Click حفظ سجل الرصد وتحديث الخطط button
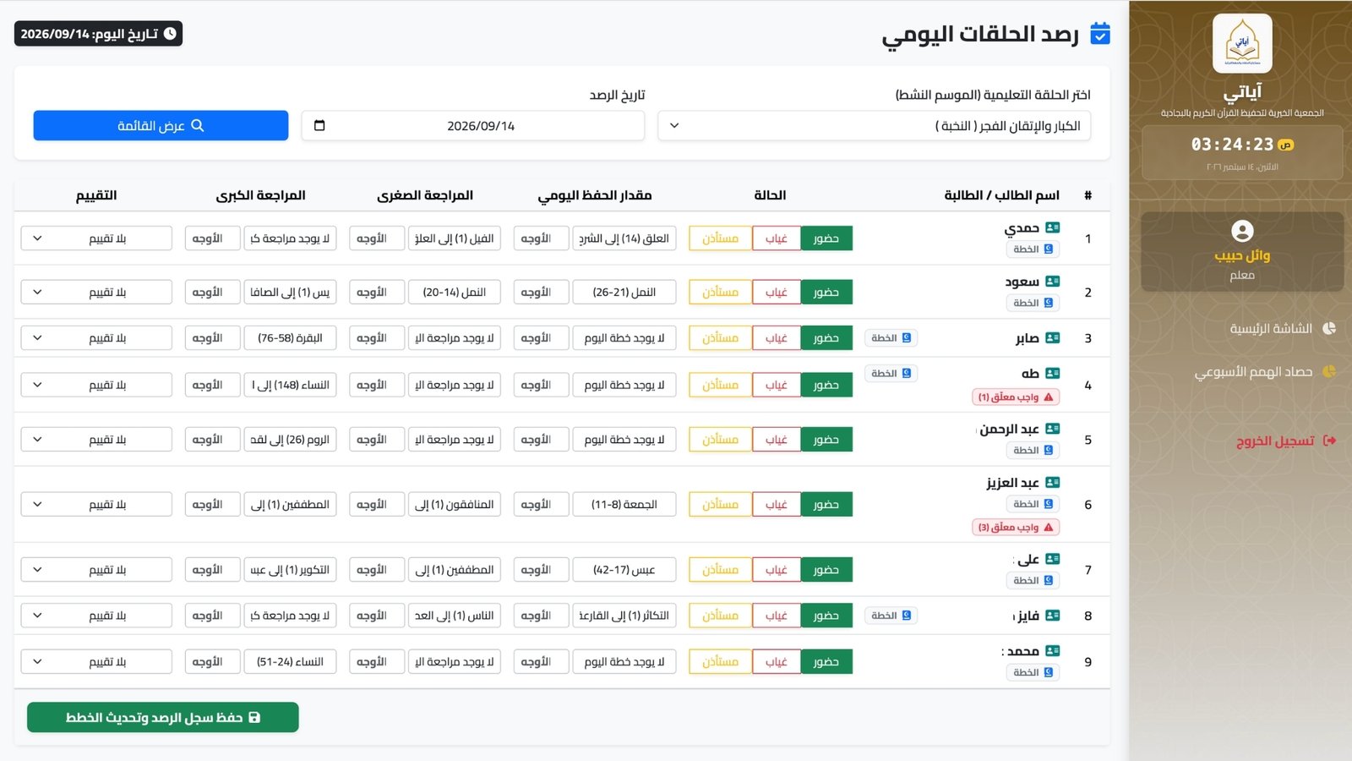The height and width of the screenshot is (761, 1352). pos(163,717)
